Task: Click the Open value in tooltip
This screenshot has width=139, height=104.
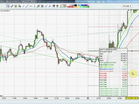Action: (124, 54)
